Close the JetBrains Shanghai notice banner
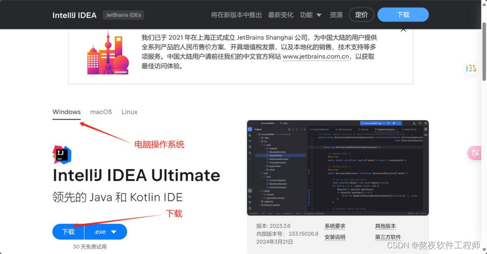Image resolution: width=487 pixels, height=254 pixels. point(403,30)
